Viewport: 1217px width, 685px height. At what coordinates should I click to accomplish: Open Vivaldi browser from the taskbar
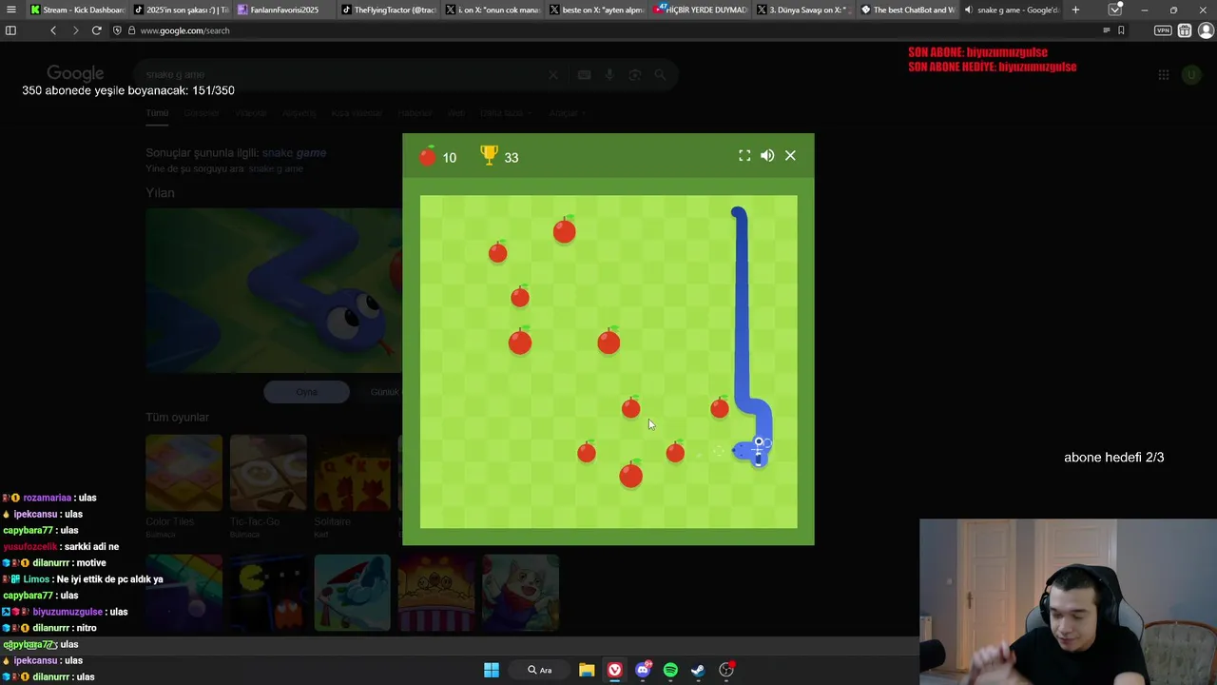(x=615, y=670)
